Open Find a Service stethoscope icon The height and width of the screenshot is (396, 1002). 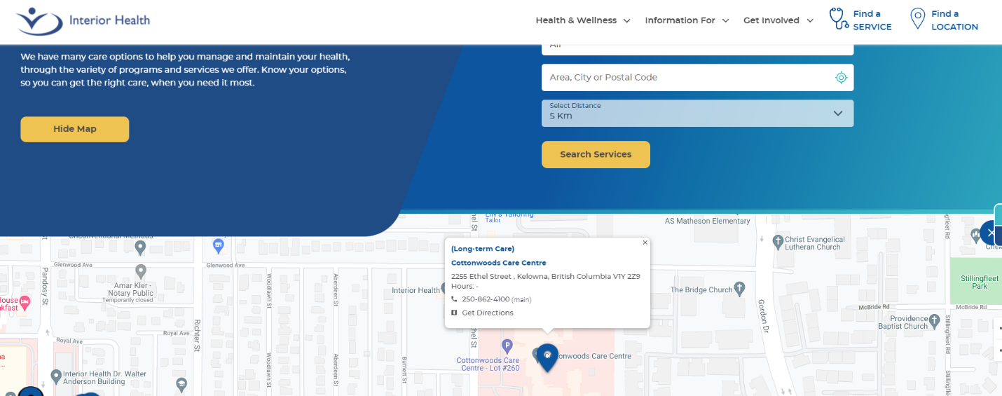click(839, 18)
